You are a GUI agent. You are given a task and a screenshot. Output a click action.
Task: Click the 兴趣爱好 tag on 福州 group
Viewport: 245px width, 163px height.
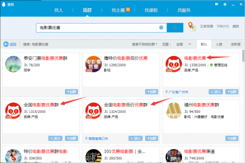[200, 117]
